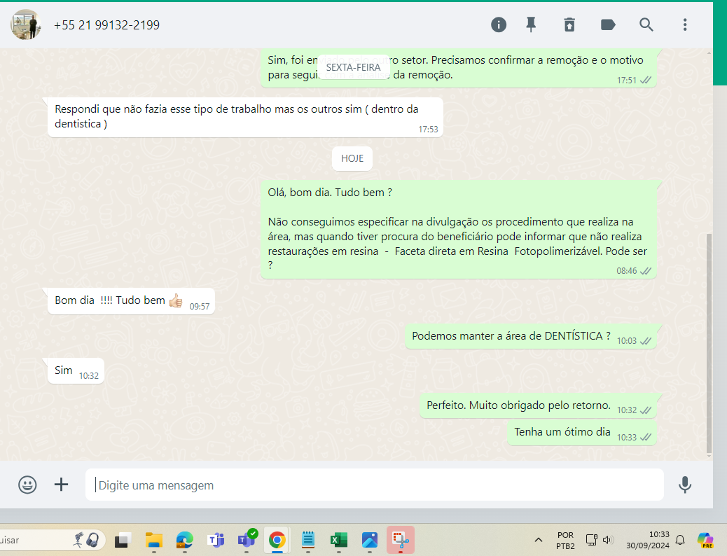
Task: Open the emoji picker
Action: [x=27, y=485]
